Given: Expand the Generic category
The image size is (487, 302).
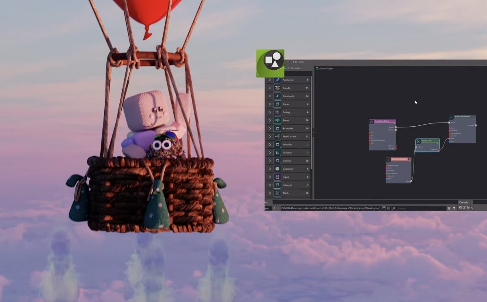Looking at the screenshot, I should (x=270, y=161).
